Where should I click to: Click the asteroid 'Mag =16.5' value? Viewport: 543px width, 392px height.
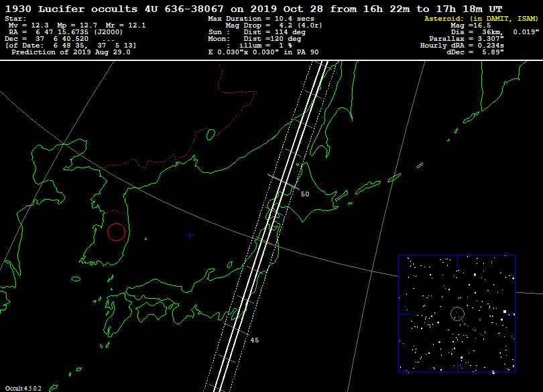tap(471, 25)
